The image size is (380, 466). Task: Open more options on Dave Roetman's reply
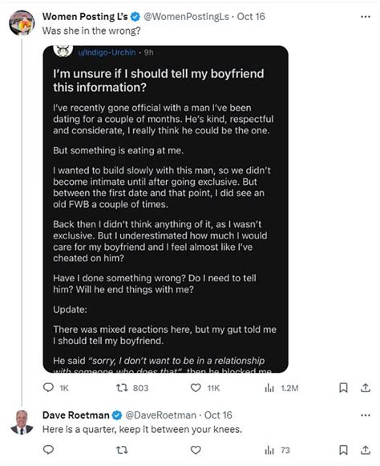tap(365, 415)
